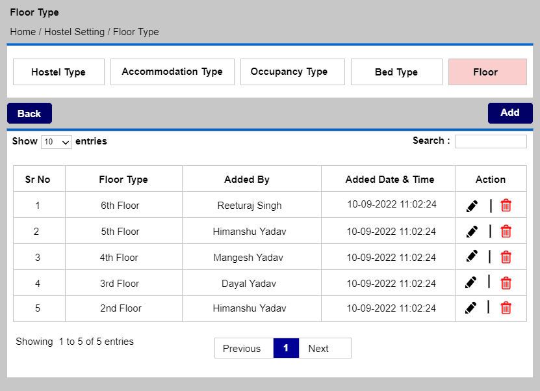Screen dimensions: 540x391
Task: Select the Floor tab
Action: [x=487, y=72]
